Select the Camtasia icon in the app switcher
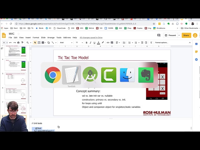This screenshot has width=200, height=150. pos(109,75)
